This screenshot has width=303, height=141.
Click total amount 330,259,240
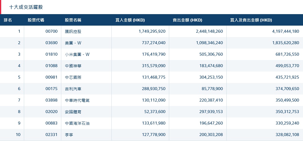point(287,123)
